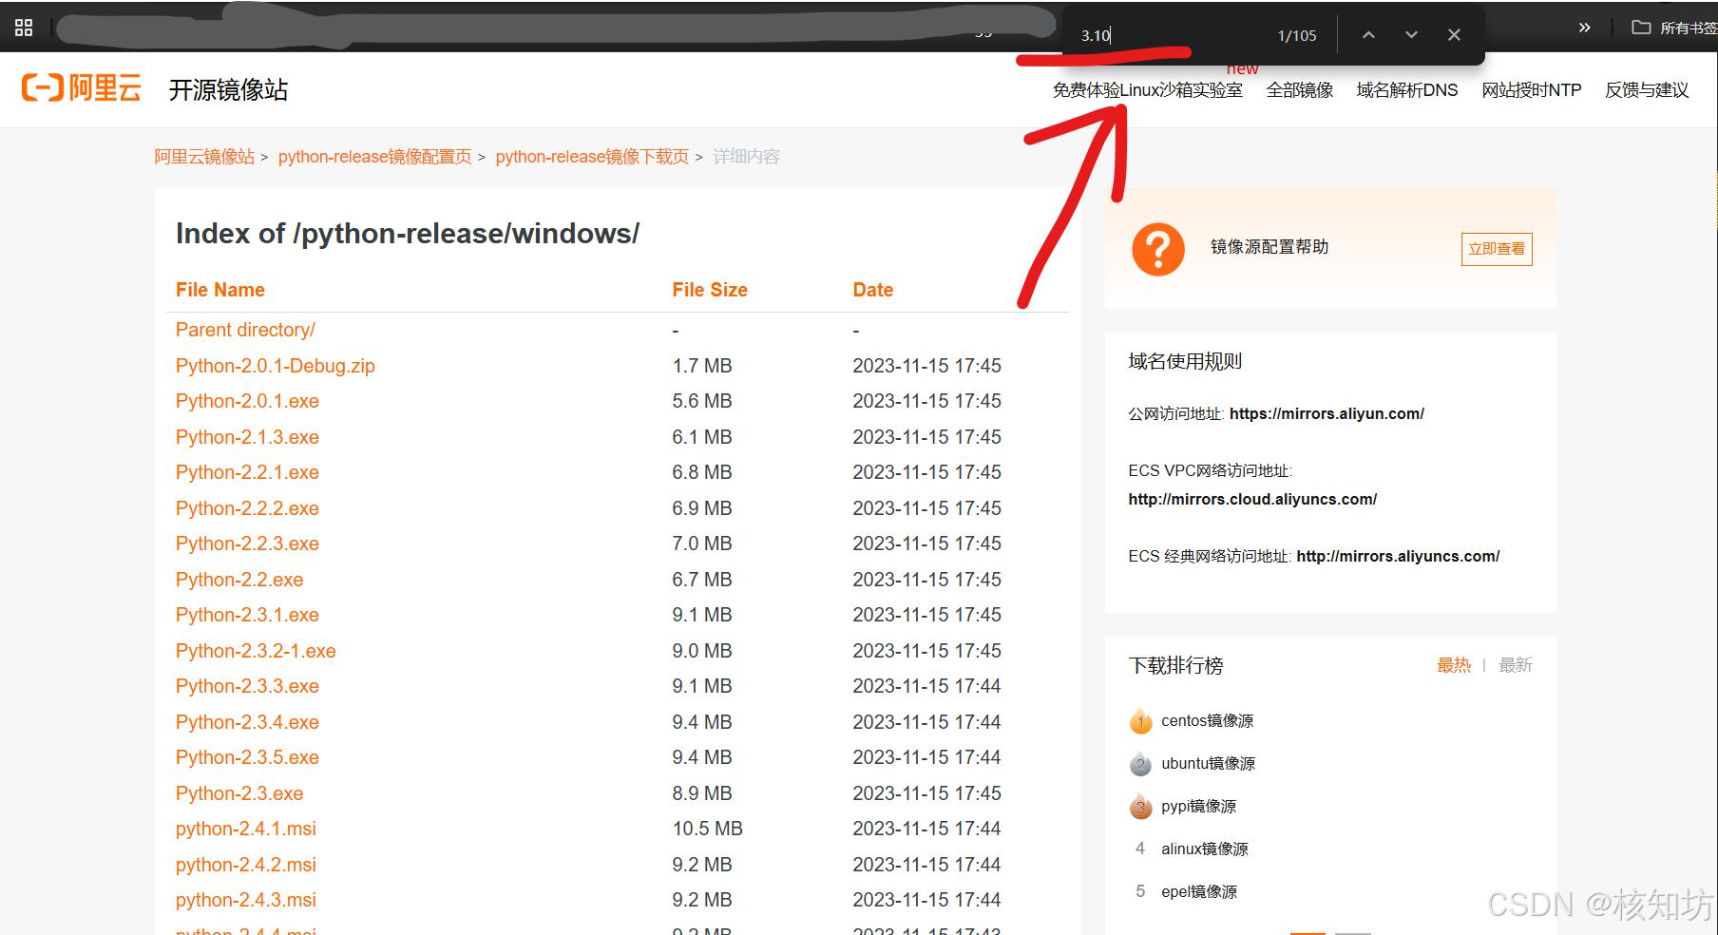Download python-2.4.2.msi

pos(246,865)
